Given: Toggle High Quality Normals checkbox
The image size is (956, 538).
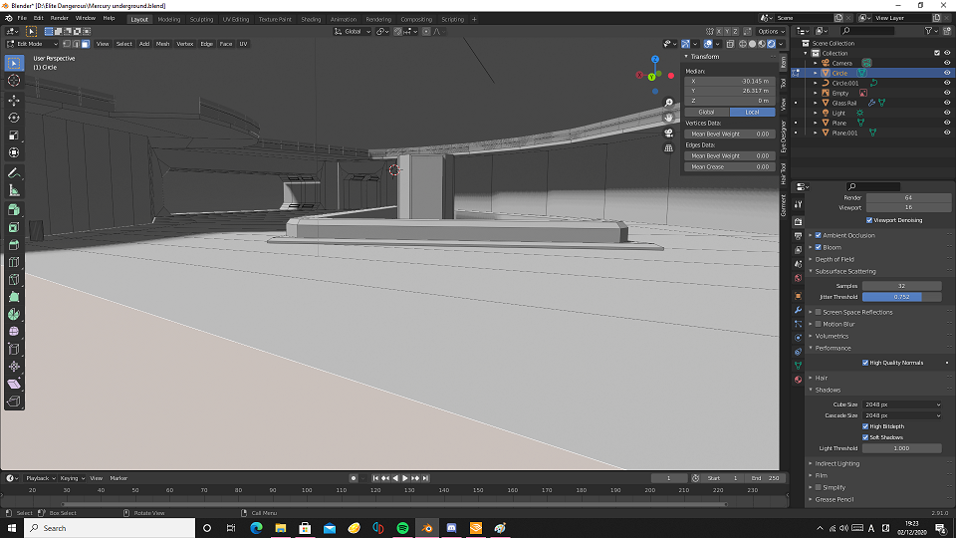Looking at the screenshot, I should [x=865, y=363].
